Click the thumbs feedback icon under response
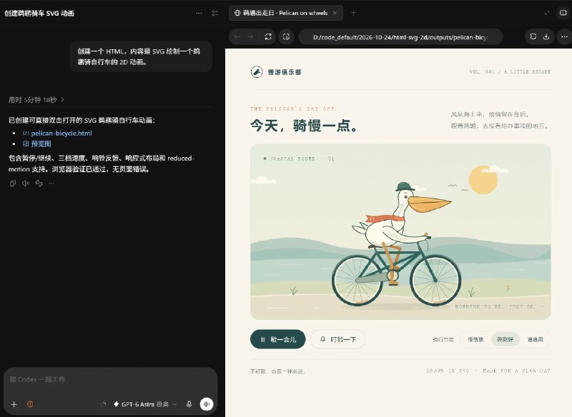Image resolution: width=572 pixels, height=417 pixels. [39, 184]
